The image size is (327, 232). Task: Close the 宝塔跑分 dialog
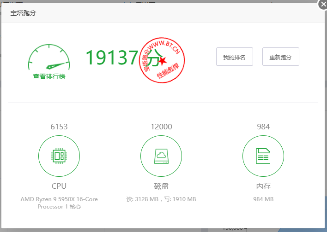pos(323,4)
